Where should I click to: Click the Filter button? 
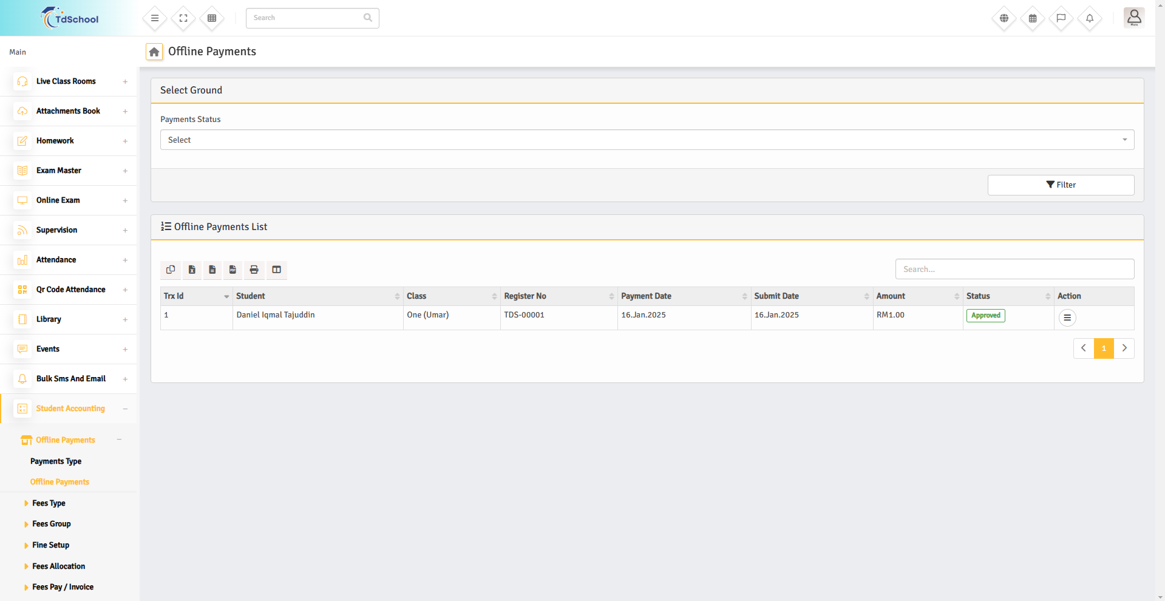pos(1060,185)
